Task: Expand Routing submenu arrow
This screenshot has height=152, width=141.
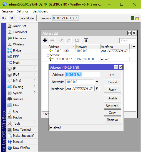Action: 35,86
